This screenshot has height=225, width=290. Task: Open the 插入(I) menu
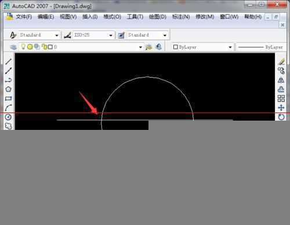click(x=90, y=17)
